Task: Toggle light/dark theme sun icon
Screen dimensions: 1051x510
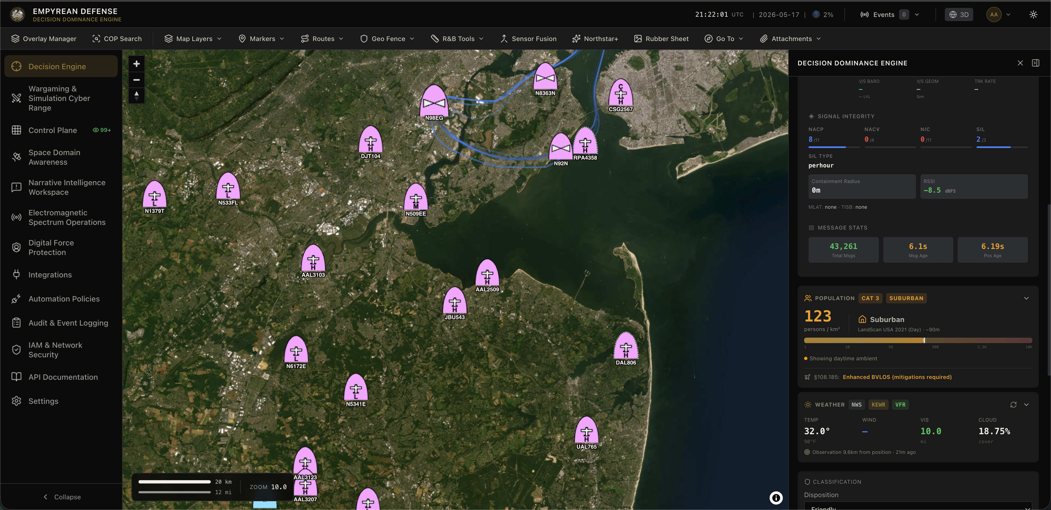Action: 1033,15
